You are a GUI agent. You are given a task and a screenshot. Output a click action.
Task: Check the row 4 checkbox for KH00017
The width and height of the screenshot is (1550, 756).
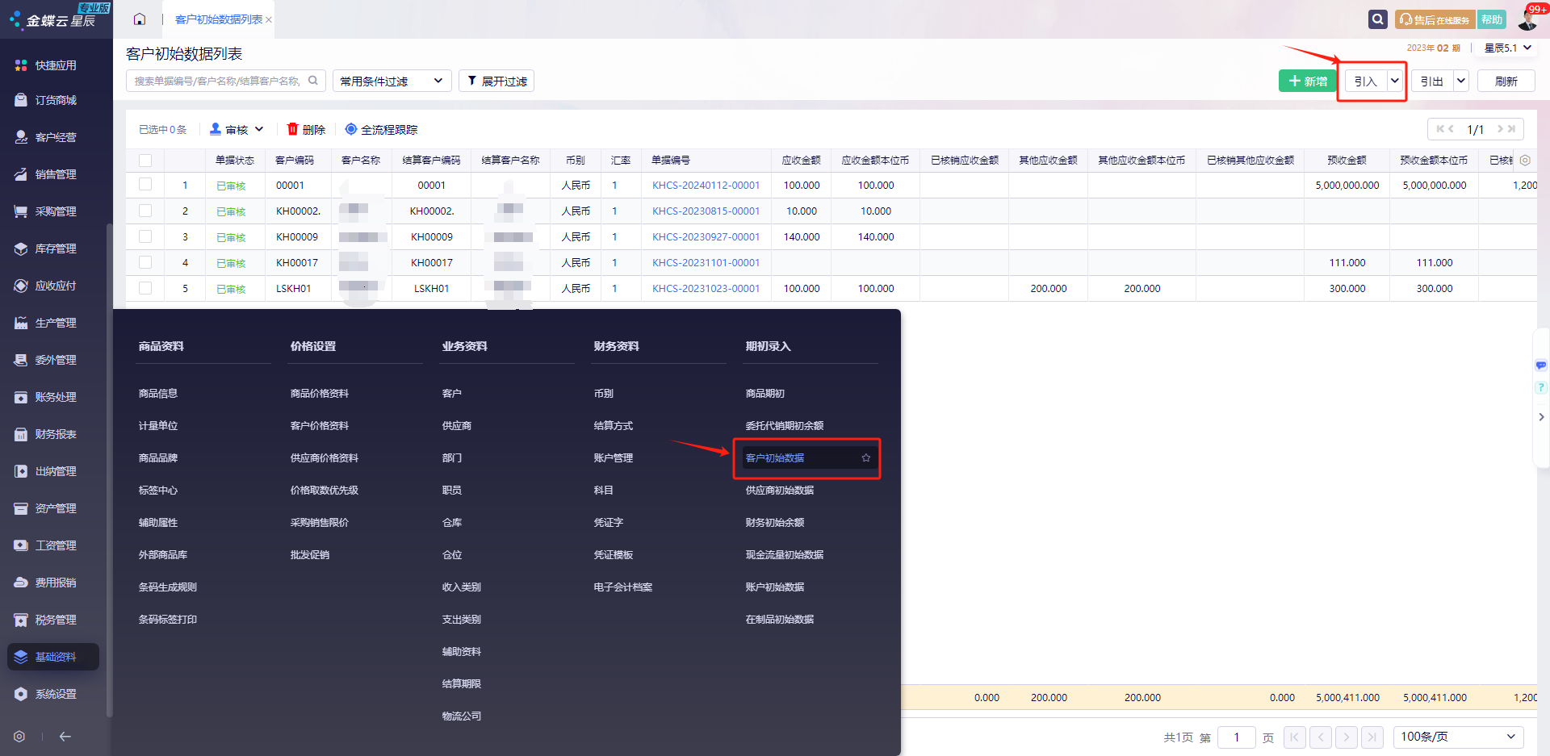pos(145,262)
